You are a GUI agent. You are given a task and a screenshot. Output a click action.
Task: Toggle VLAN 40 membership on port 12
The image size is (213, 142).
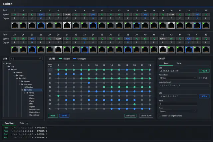tap(104, 87)
